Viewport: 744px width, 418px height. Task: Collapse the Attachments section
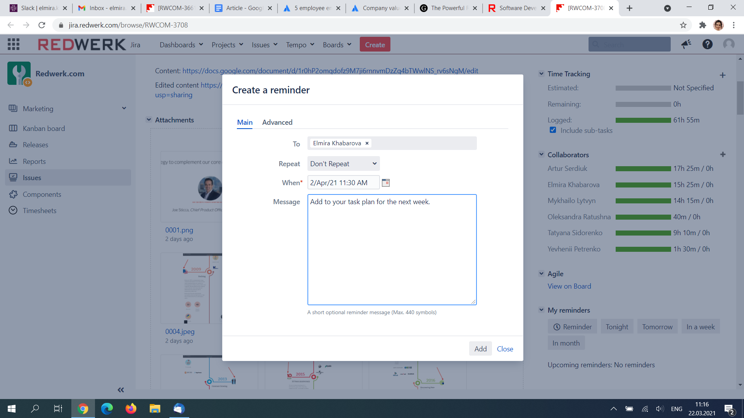pyautogui.click(x=149, y=120)
